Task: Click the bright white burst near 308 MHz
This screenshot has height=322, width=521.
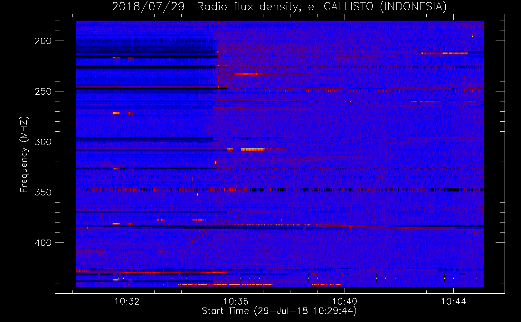Action: click(252, 149)
